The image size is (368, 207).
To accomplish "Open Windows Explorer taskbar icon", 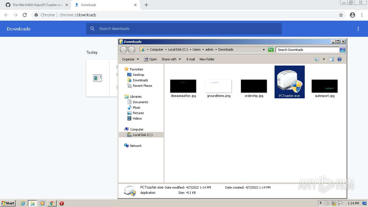I will [32, 203].
